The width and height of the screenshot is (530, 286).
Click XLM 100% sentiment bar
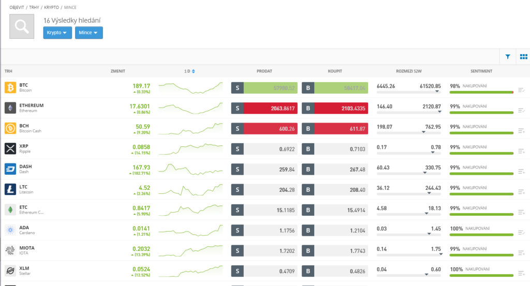point(481,276)
